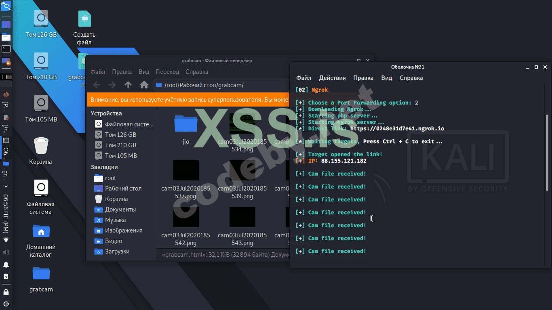552x310 pixels.
Task: Click the volume icon in the panel
Action: pos(6,252)
